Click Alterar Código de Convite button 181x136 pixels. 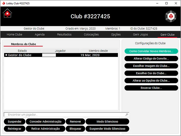[x=151, y=58]
